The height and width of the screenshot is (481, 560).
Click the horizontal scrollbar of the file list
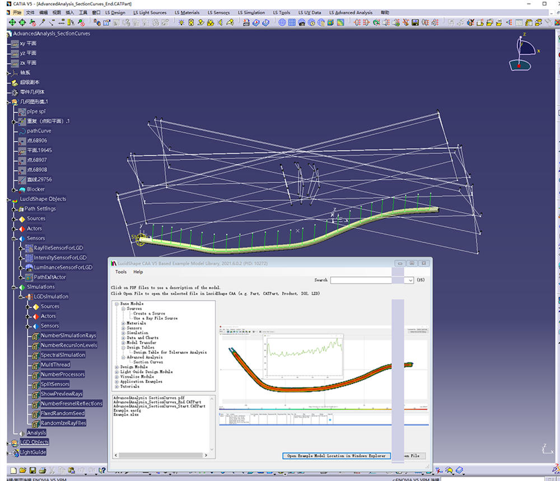point(161,455)
